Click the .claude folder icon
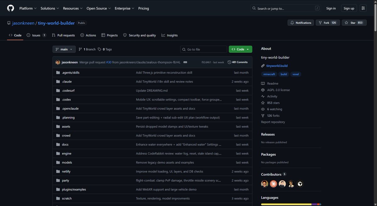Image resolution: width=377 pixels, height=206 pixels. pos(58,82)
